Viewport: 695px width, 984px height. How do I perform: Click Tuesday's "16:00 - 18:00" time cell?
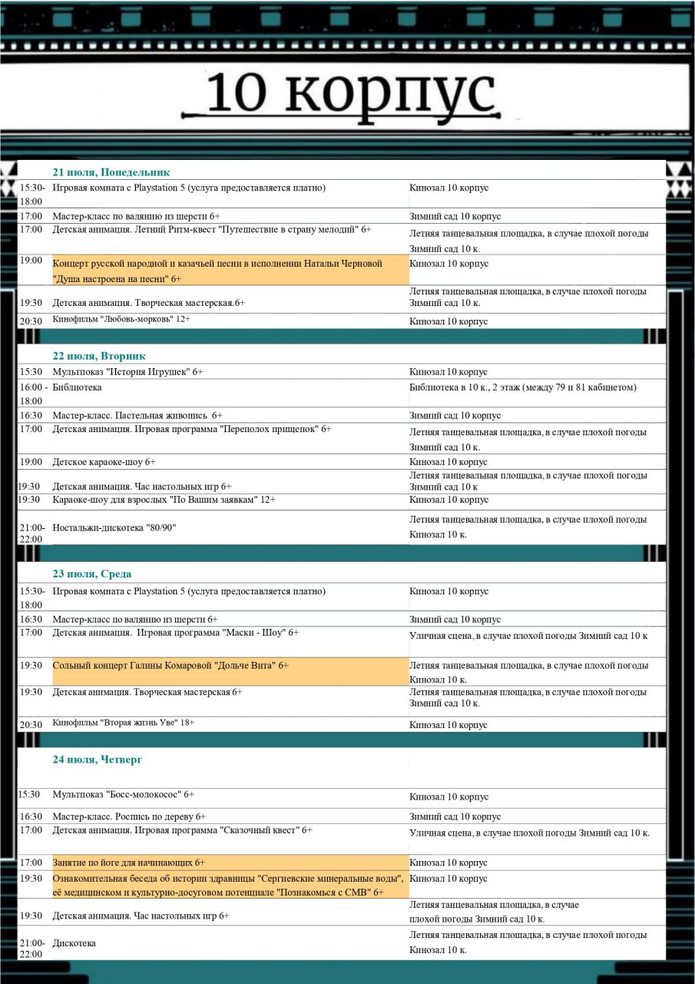[33, 394]
